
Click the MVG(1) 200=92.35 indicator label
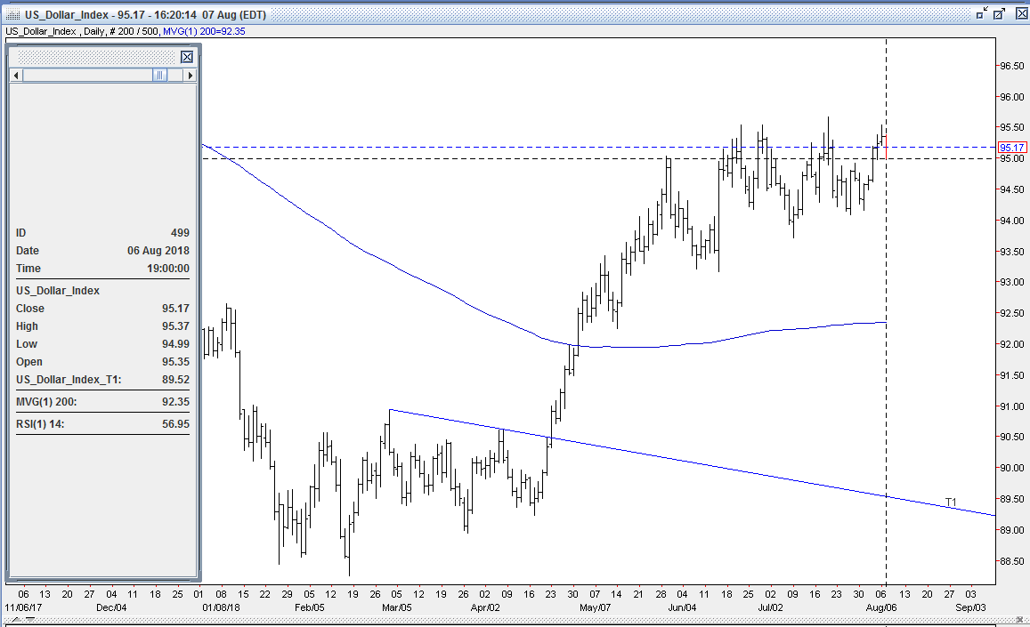[204, 31]
